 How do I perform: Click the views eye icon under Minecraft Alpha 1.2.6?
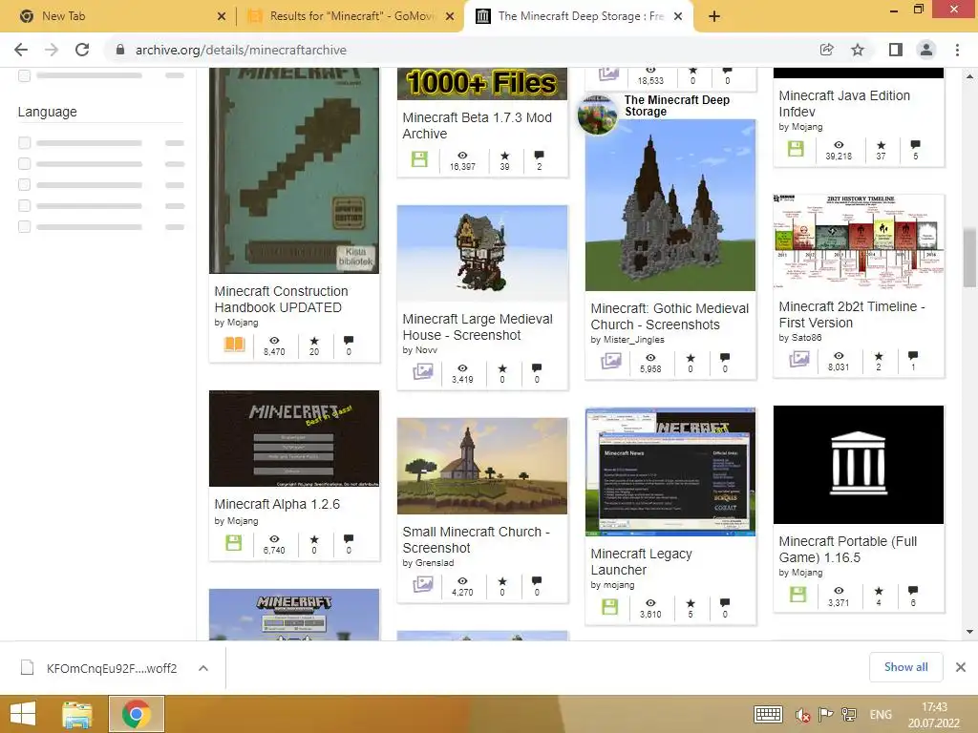click(x=274, y=539)
